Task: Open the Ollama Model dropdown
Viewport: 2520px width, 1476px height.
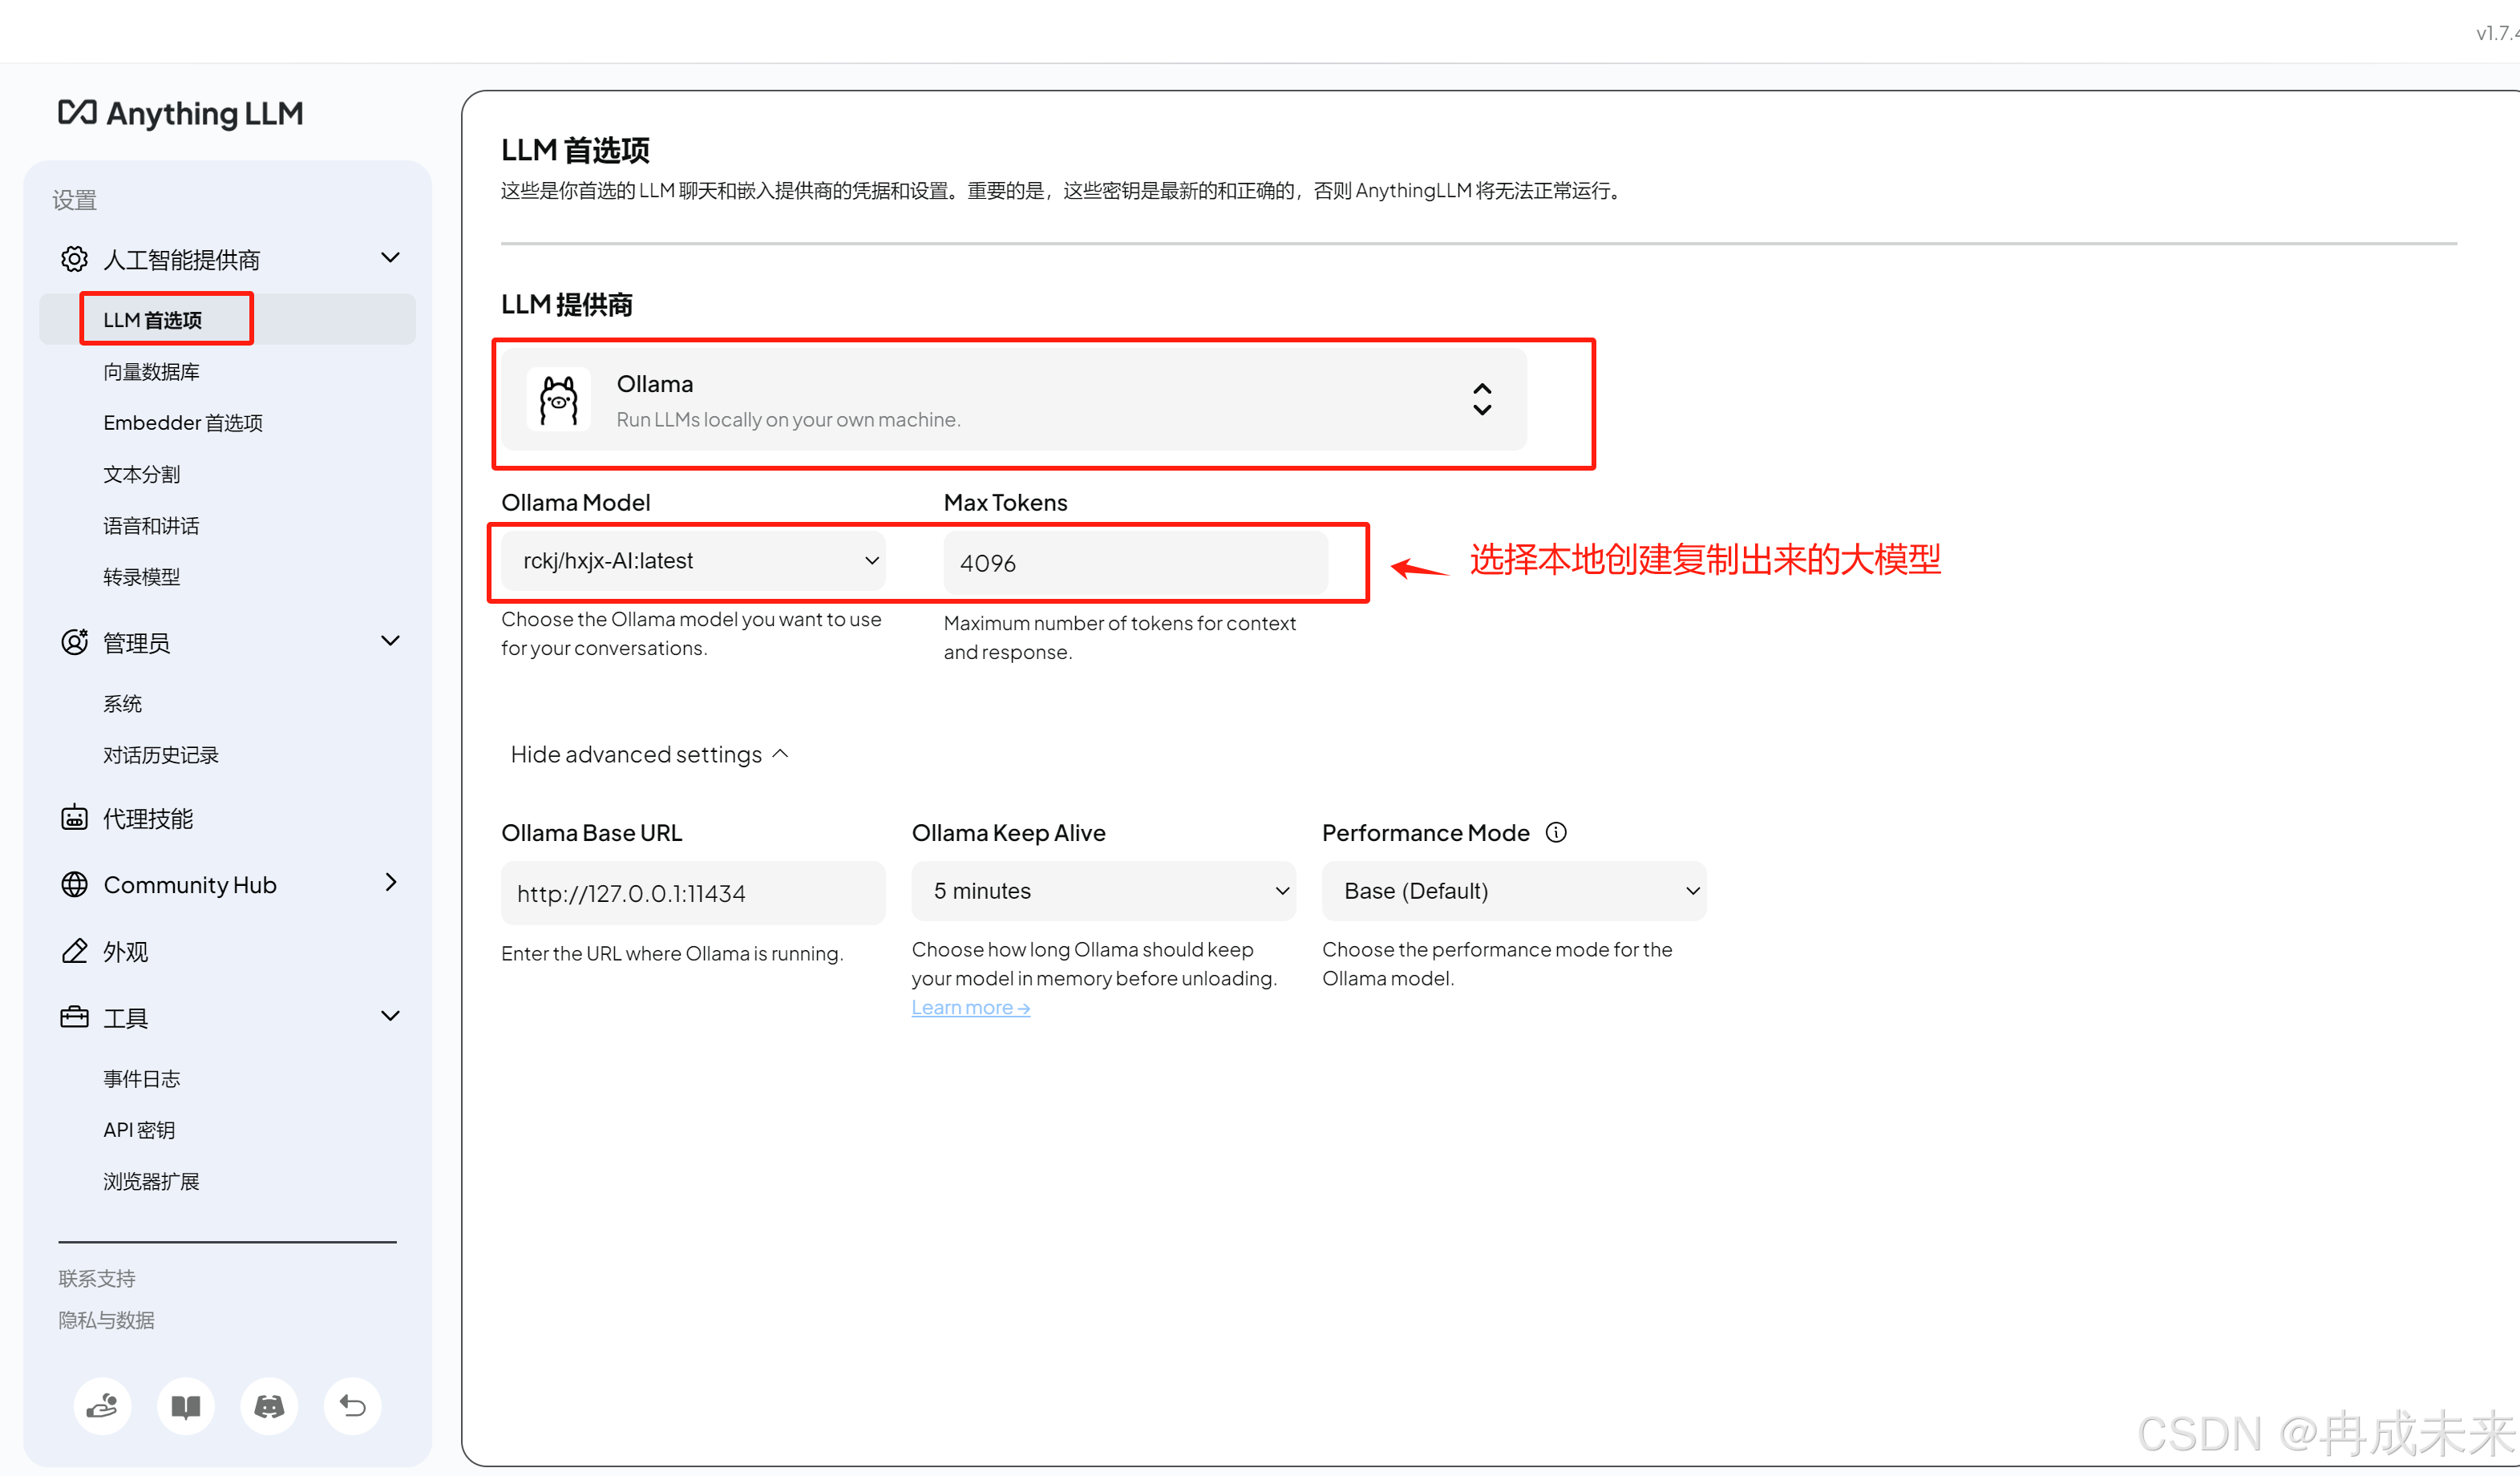Action: click(x=693, y=561)
